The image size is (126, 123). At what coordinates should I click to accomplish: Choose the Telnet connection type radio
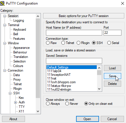click(x=63, y=43)
